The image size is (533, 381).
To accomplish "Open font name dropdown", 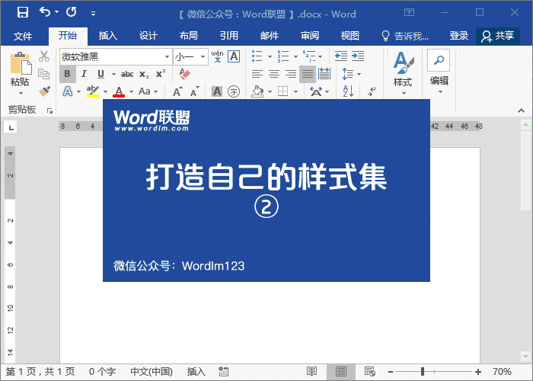I will click(x=167, y=57).
